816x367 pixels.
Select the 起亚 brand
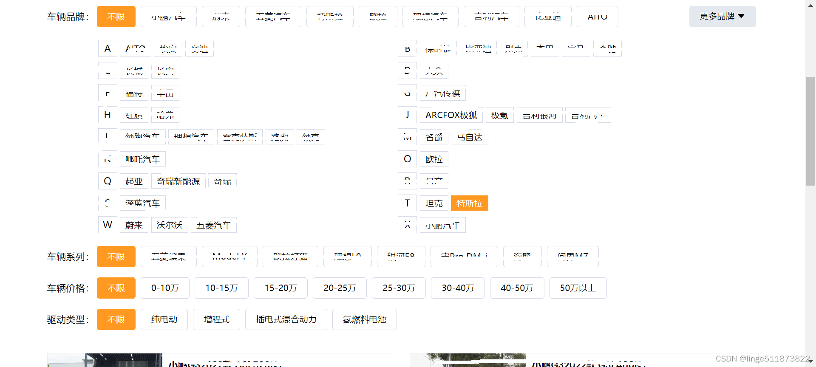coord(134,181)
